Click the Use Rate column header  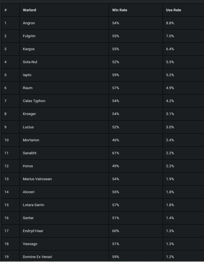[x=173, y=10]
